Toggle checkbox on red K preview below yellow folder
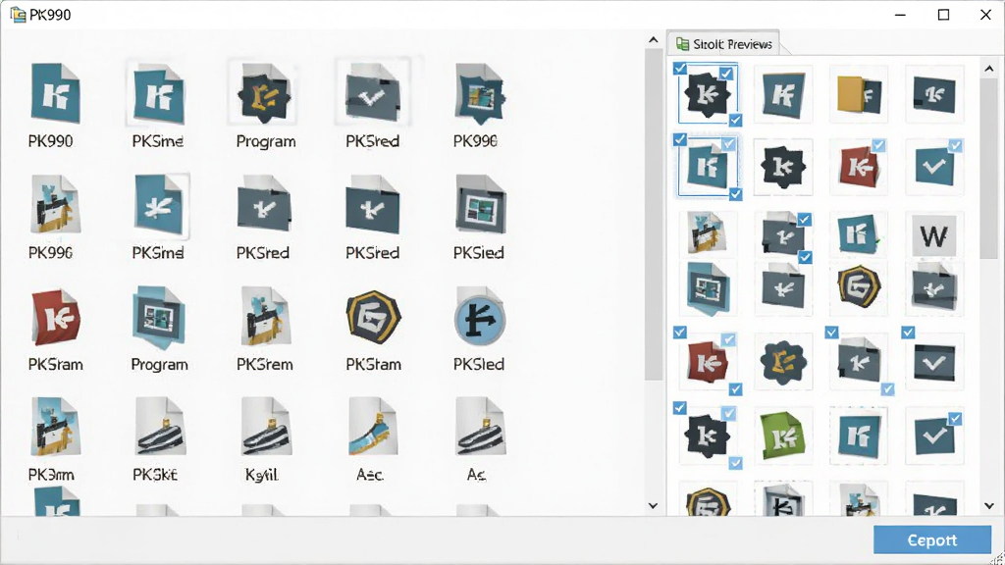The image size is (1005, 565). (878, 145)
